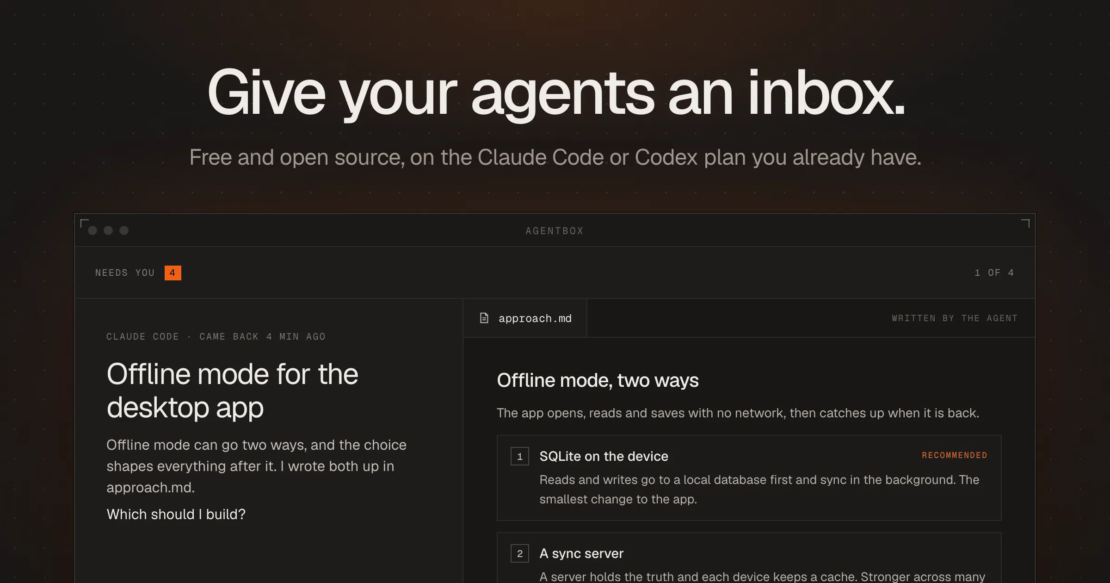Click the third window dot in title bar
This screenshot has height=583, width=1110.
coord(124,230)
